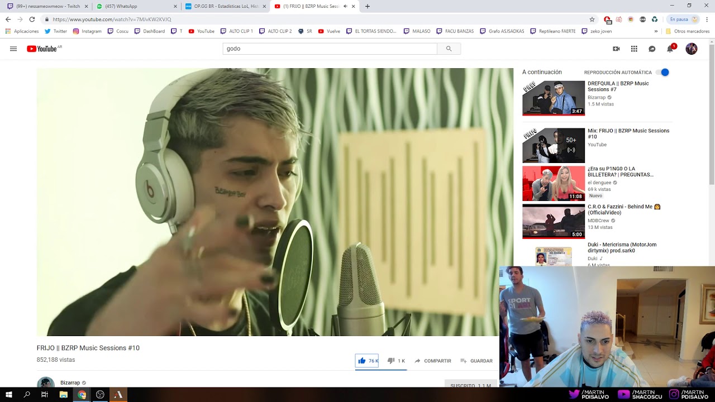Open the FACU BANZAS bookmark
Screen dimensions: 715x402
(x=455, y=31)
